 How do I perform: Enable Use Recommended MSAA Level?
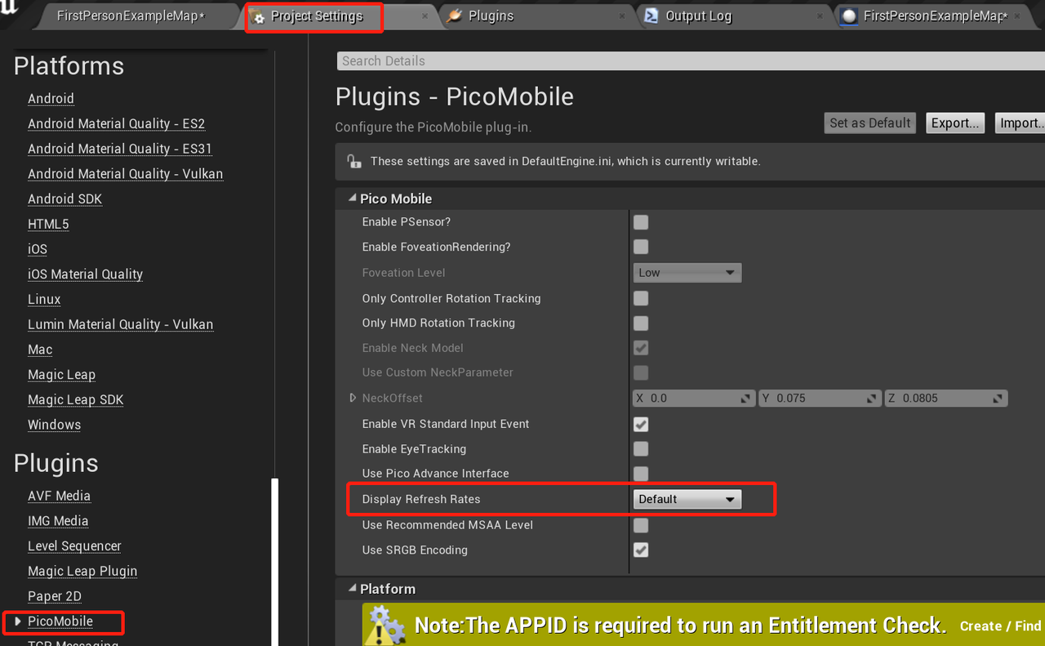(641, 525)
